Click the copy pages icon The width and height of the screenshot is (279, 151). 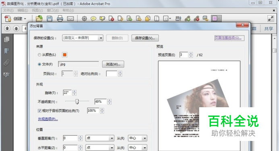coord(148,18)
